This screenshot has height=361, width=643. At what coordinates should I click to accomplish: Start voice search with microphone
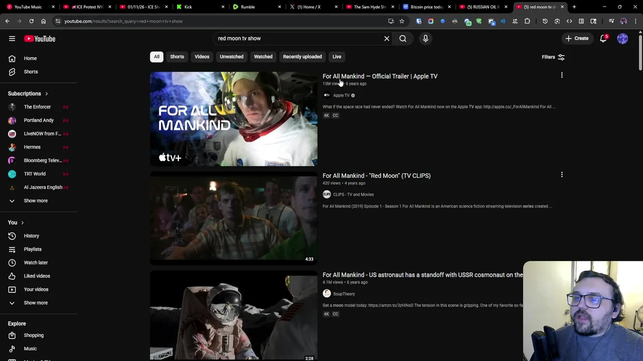(425, 39)
